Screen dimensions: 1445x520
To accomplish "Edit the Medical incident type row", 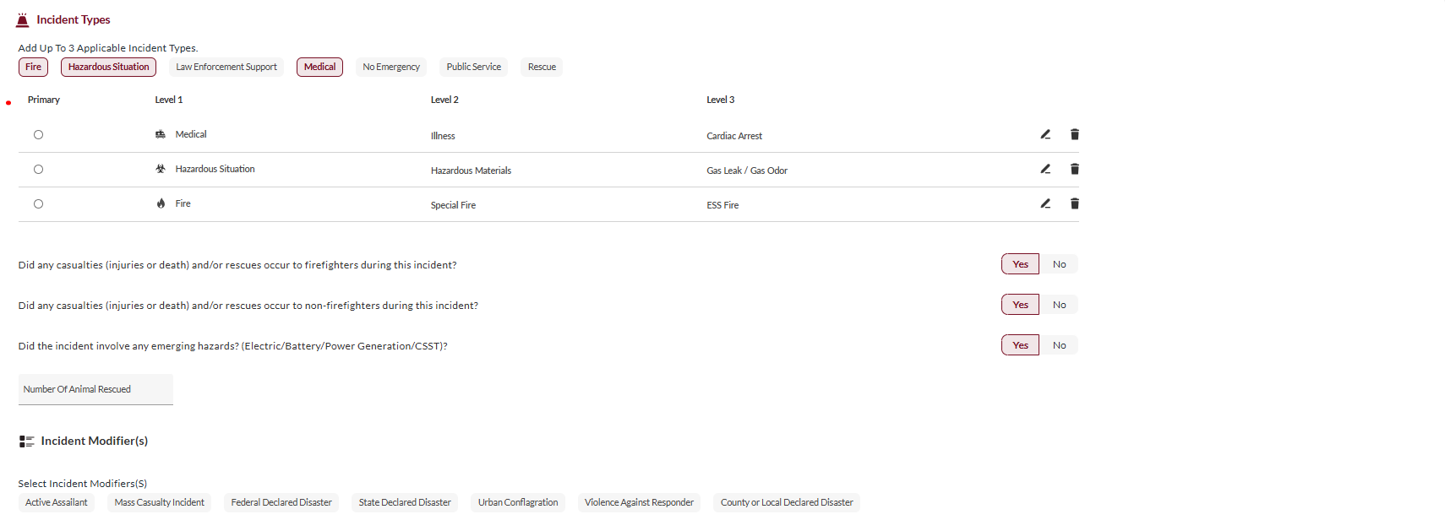I will (x=1045, y=134).
